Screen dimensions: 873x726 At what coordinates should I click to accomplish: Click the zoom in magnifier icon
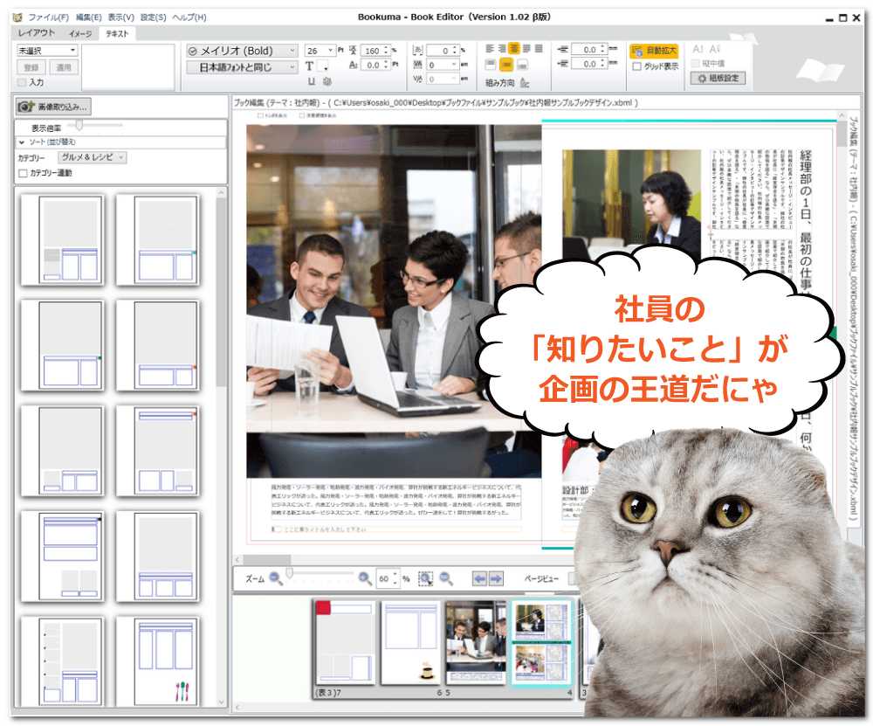click(365, 577)
